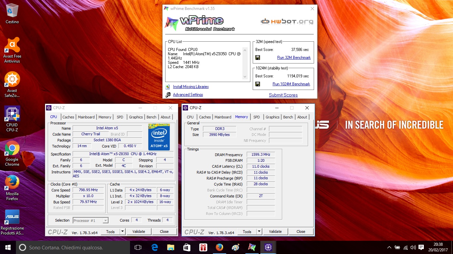Open the Processor #1 selection dropdown
The image size is (453, 254).
tap(91, 220)
